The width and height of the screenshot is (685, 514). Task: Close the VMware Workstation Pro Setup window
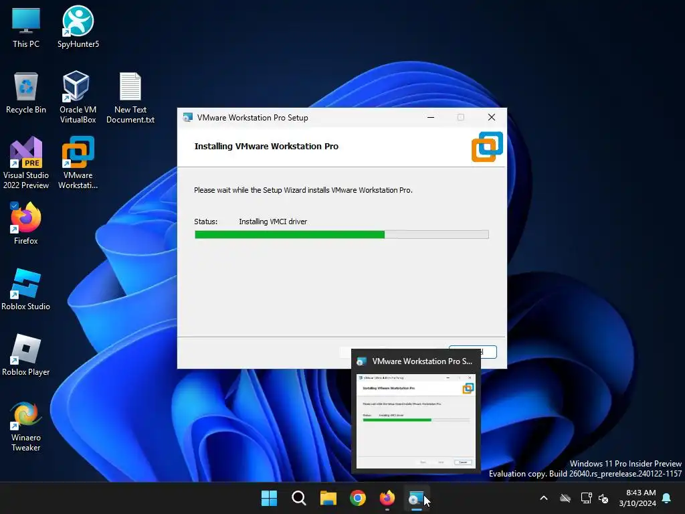click(492, 117)
